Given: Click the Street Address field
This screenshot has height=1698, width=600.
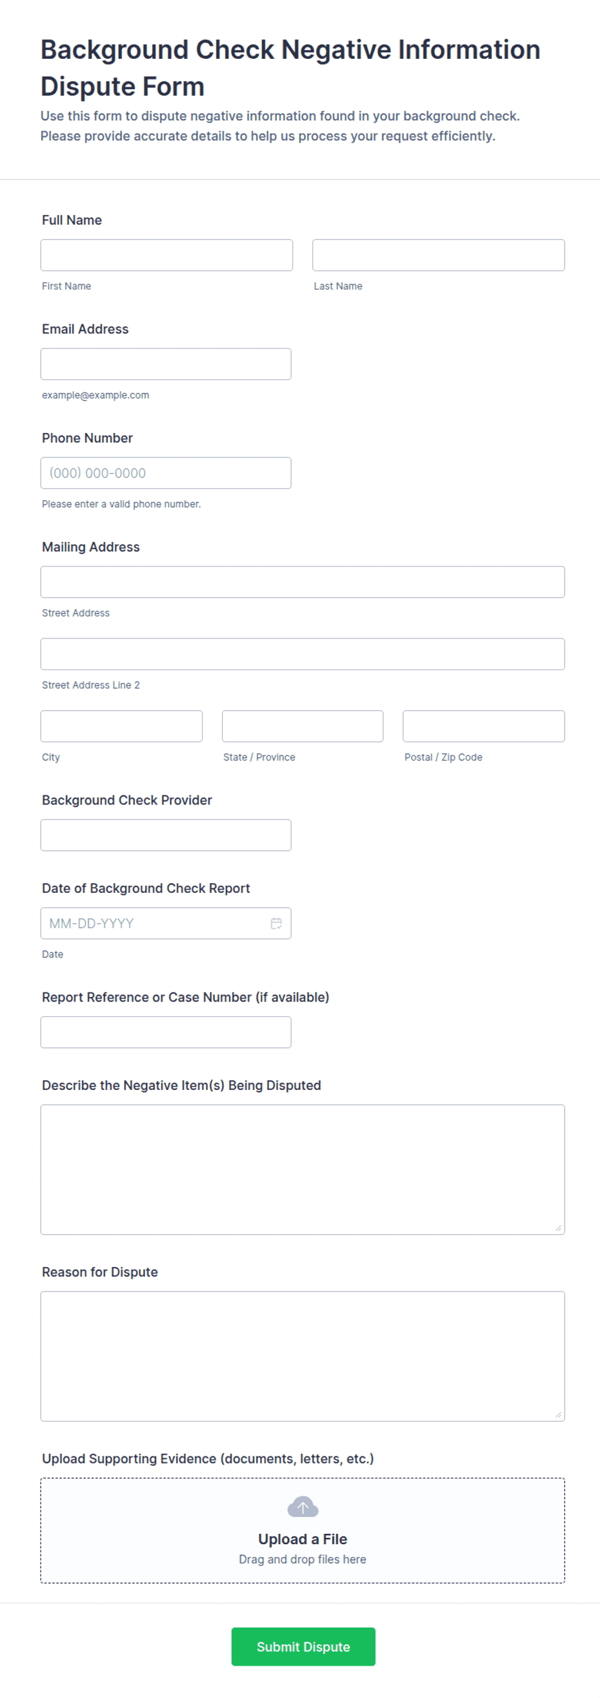Looking at the screenshot, I should [x=303, y=582].
